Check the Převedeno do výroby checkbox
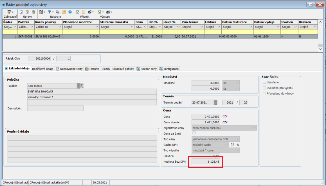 coord(264,94)
